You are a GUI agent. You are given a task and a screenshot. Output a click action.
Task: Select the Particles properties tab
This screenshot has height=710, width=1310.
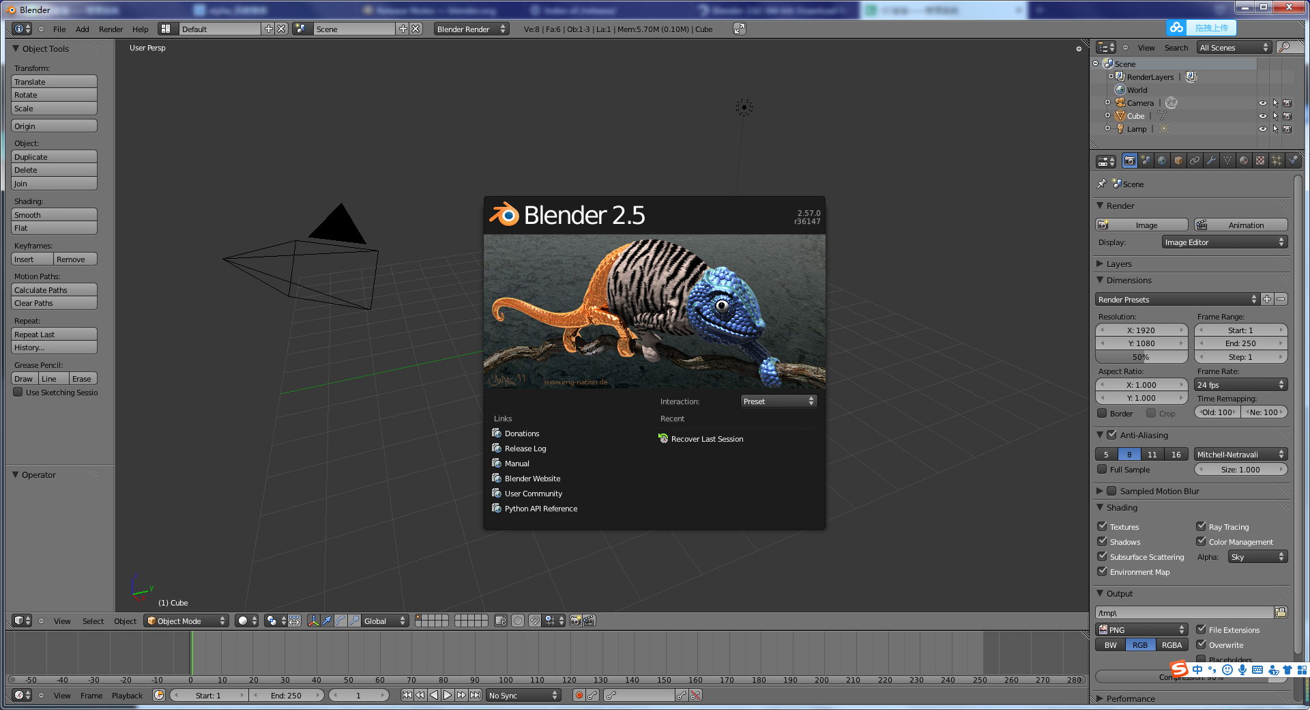pyautogui.click(x=1277, y=161)
